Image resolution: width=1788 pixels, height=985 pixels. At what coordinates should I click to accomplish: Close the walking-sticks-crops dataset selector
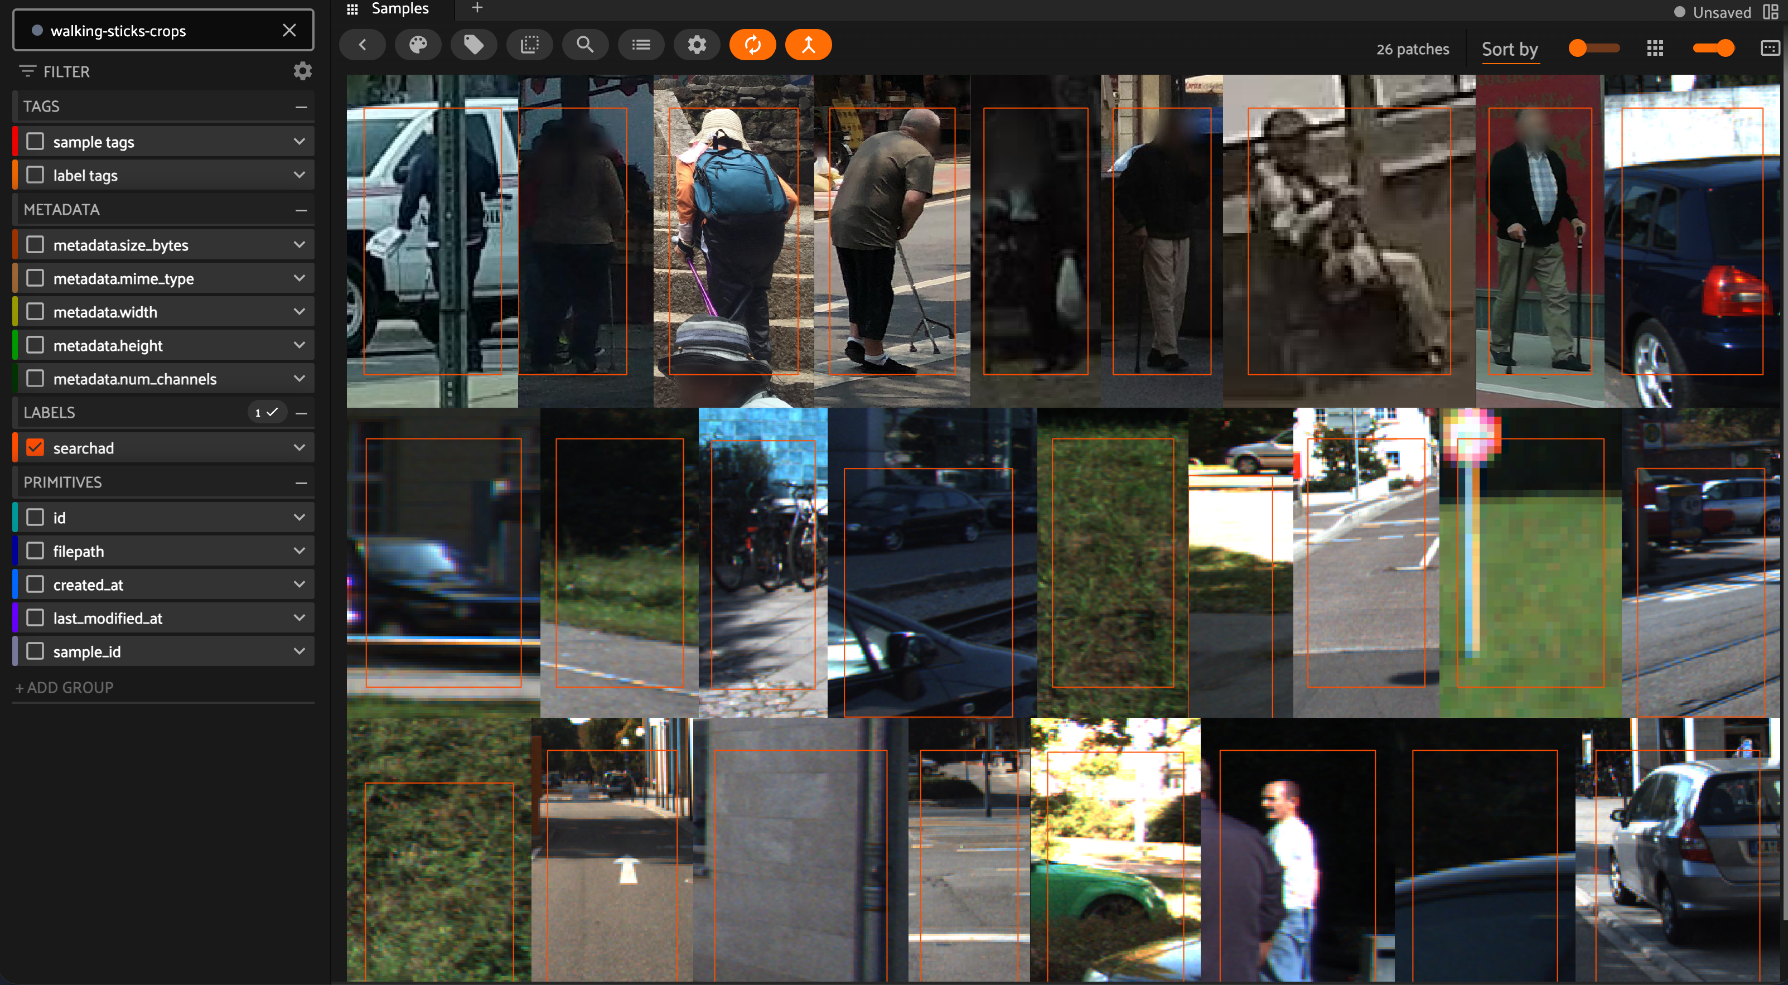[x=289, y=30]
